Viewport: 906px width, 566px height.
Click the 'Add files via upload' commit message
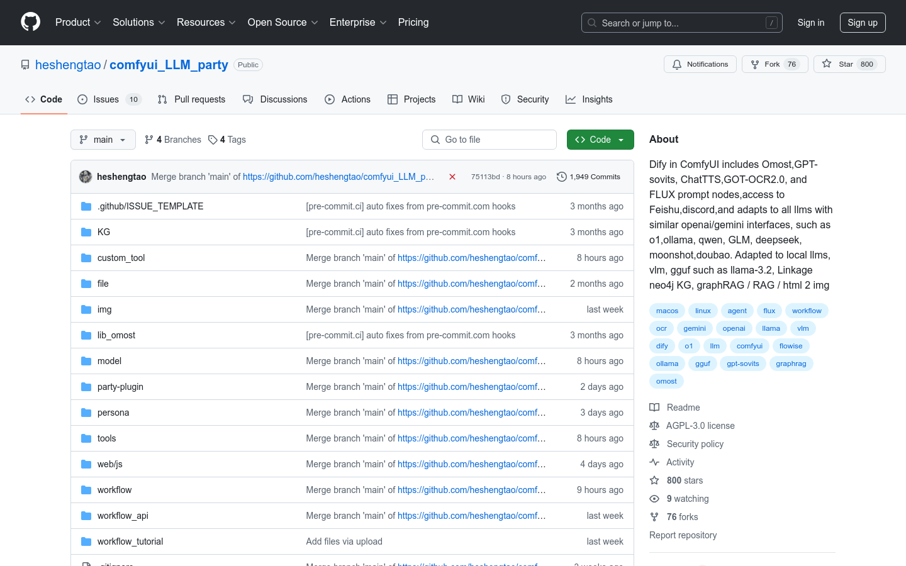[x=344, y=541]
